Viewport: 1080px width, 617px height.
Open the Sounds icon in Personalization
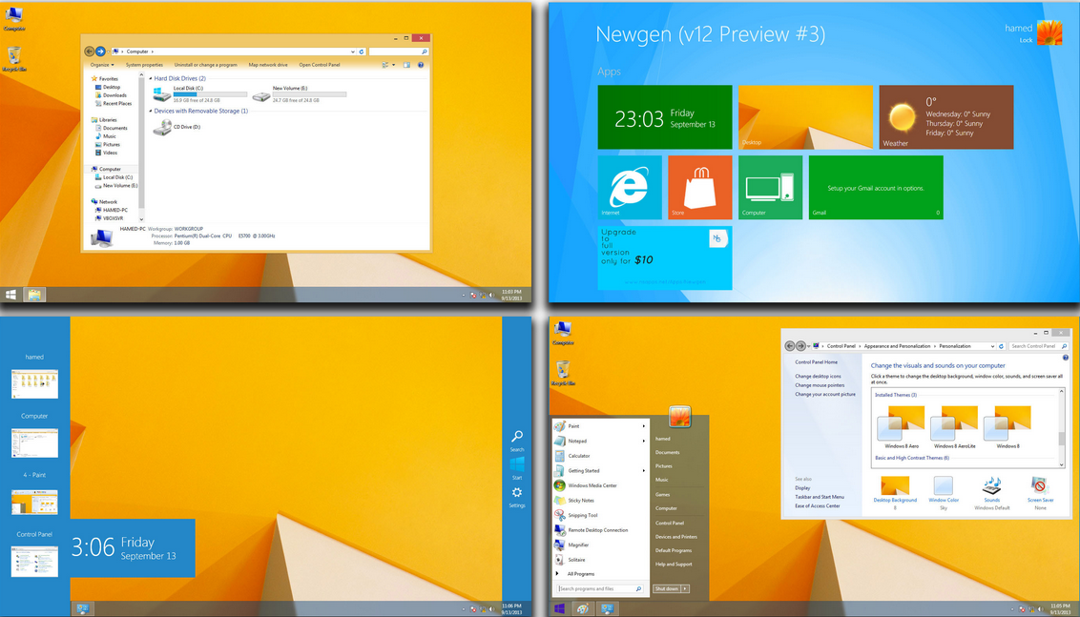tap(992, 484)
